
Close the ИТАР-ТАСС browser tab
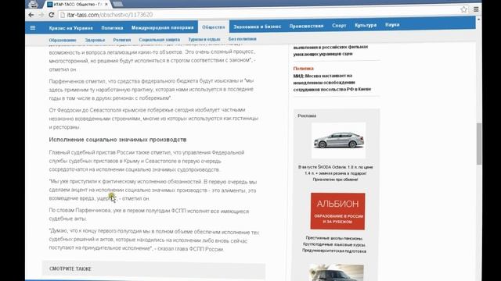(x=106, y=5)
